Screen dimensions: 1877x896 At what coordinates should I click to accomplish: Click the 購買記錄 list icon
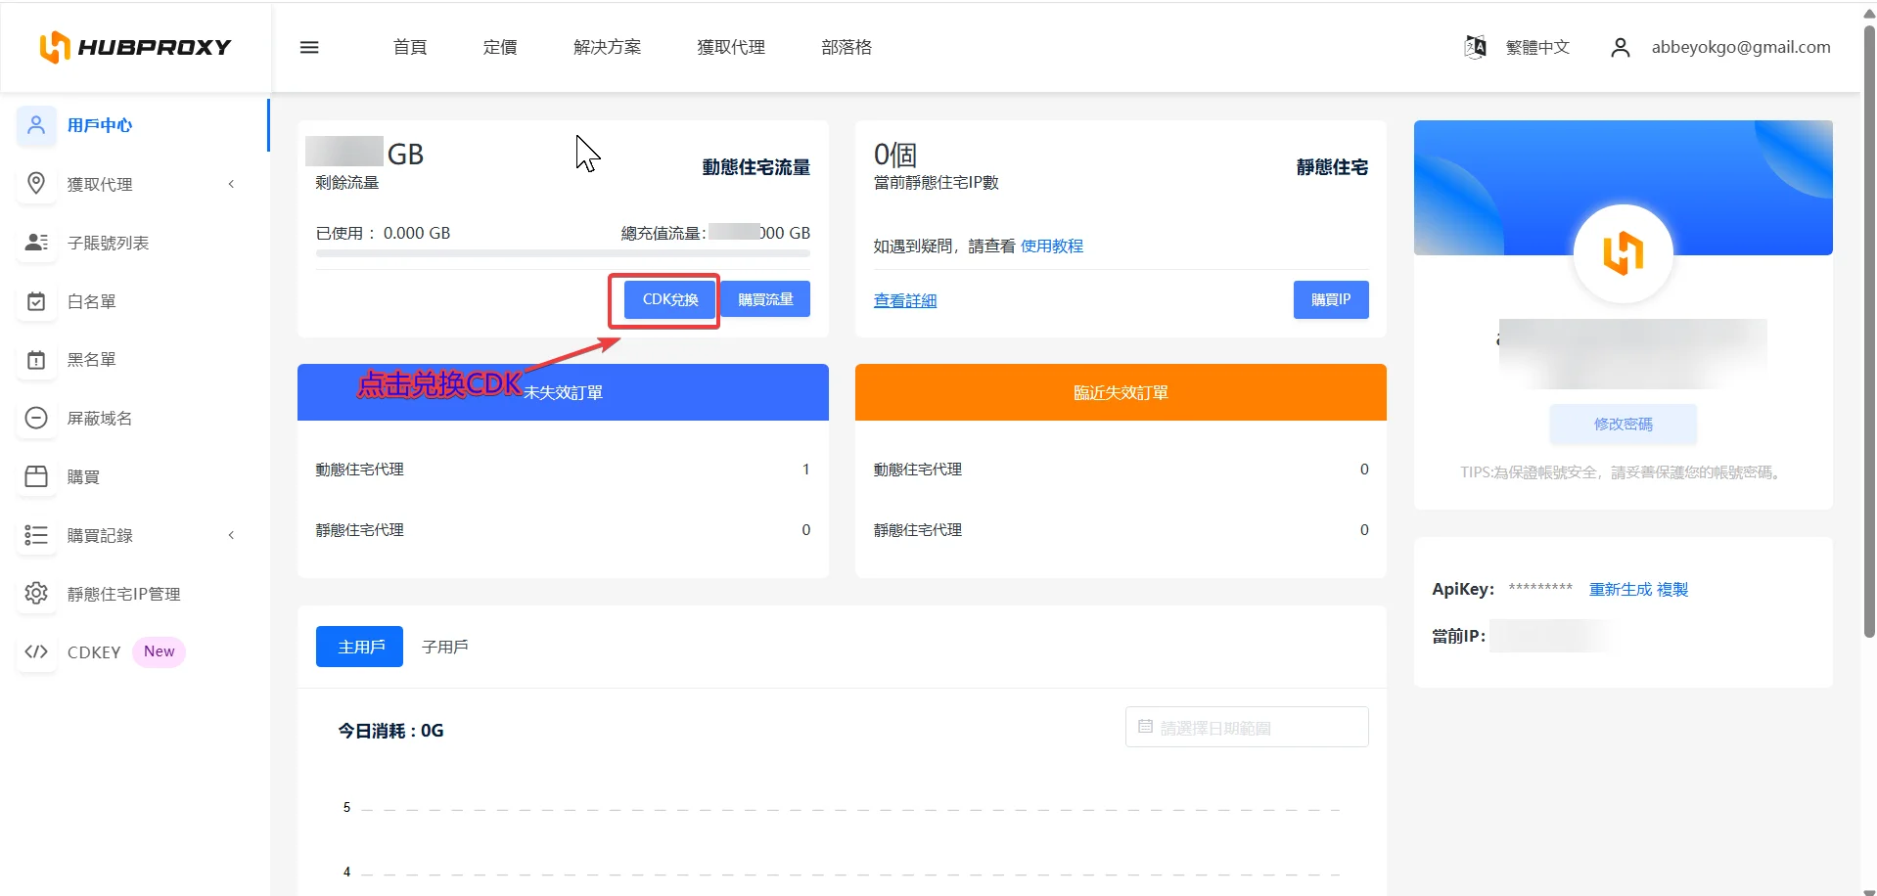[x=36, y=535]
